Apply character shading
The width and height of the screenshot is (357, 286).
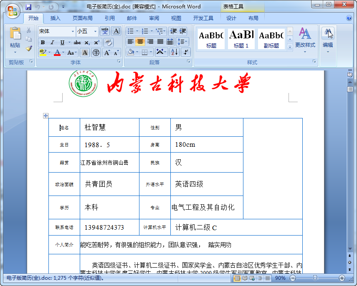[x=85, y=53]
